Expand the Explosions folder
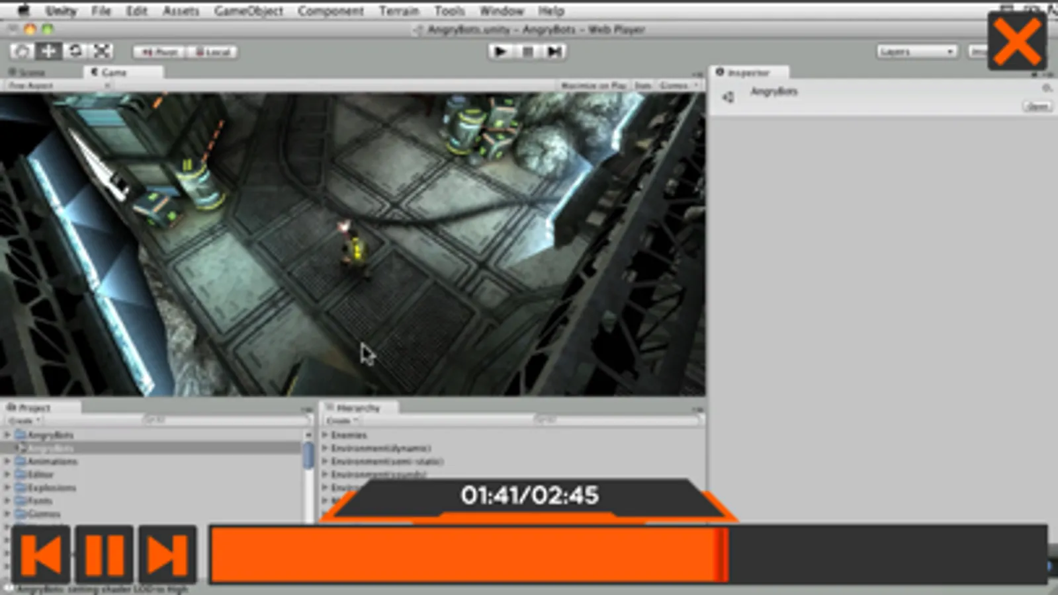Image resolution: width=1058 pixels, height=595 pixels. point(7,488)
